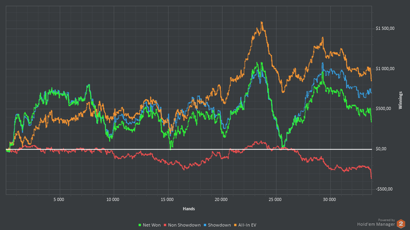This screenshot has width=410, height=230.
Task: Click the '15 000' x-axis label
Action: coord(167,200)
